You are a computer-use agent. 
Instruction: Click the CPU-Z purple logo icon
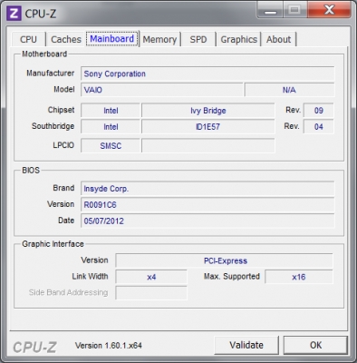(x=14, y=14)
